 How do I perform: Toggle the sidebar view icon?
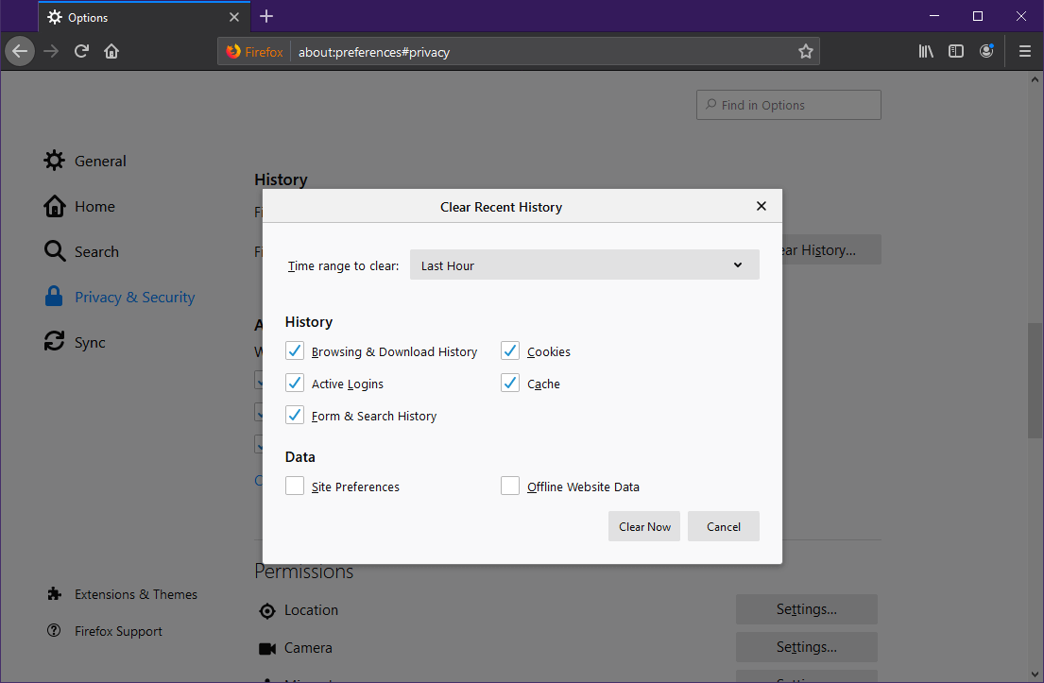click(x=956, y=51)
